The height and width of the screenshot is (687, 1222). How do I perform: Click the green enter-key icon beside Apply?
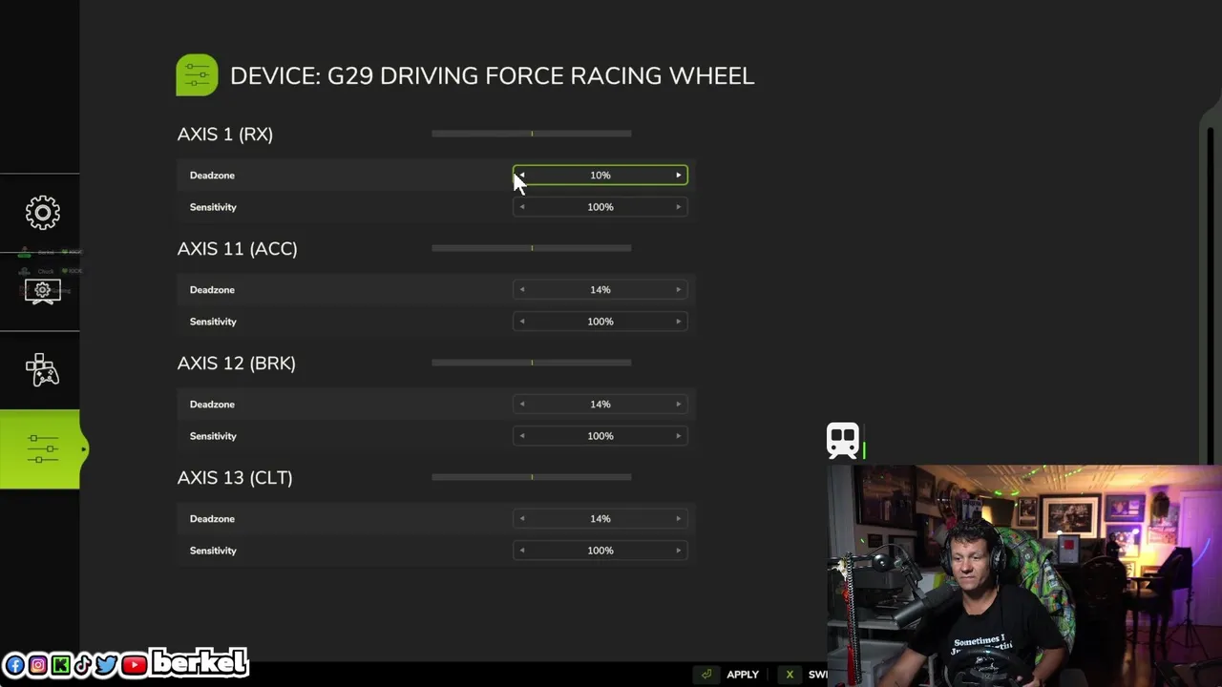tap(706, 675)
